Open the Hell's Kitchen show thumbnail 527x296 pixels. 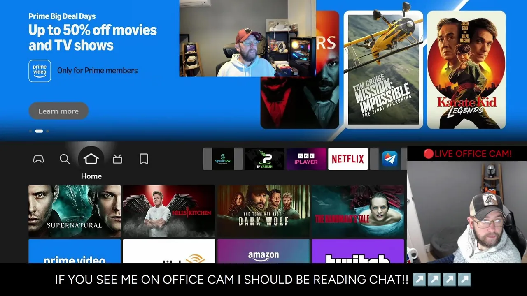pyautogui.click(x=169, y=211)
